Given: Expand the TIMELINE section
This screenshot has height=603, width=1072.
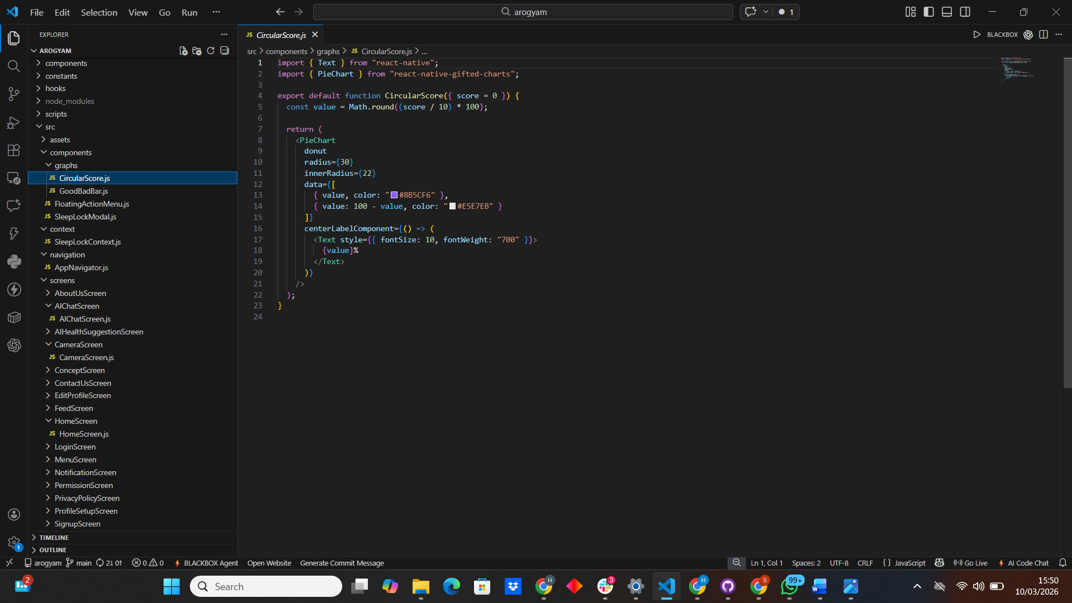Looking at the screenshot, I should coord(54,537).
